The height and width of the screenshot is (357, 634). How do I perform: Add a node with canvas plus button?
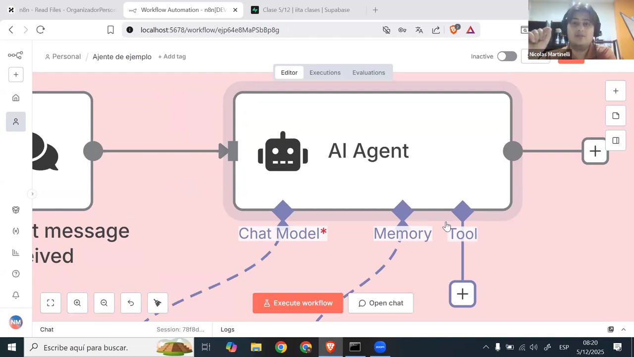click(x=616, y=91)
